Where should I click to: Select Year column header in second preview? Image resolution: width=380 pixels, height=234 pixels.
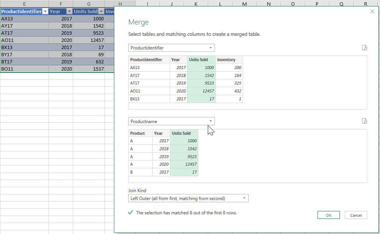click(x=158, y=133)
